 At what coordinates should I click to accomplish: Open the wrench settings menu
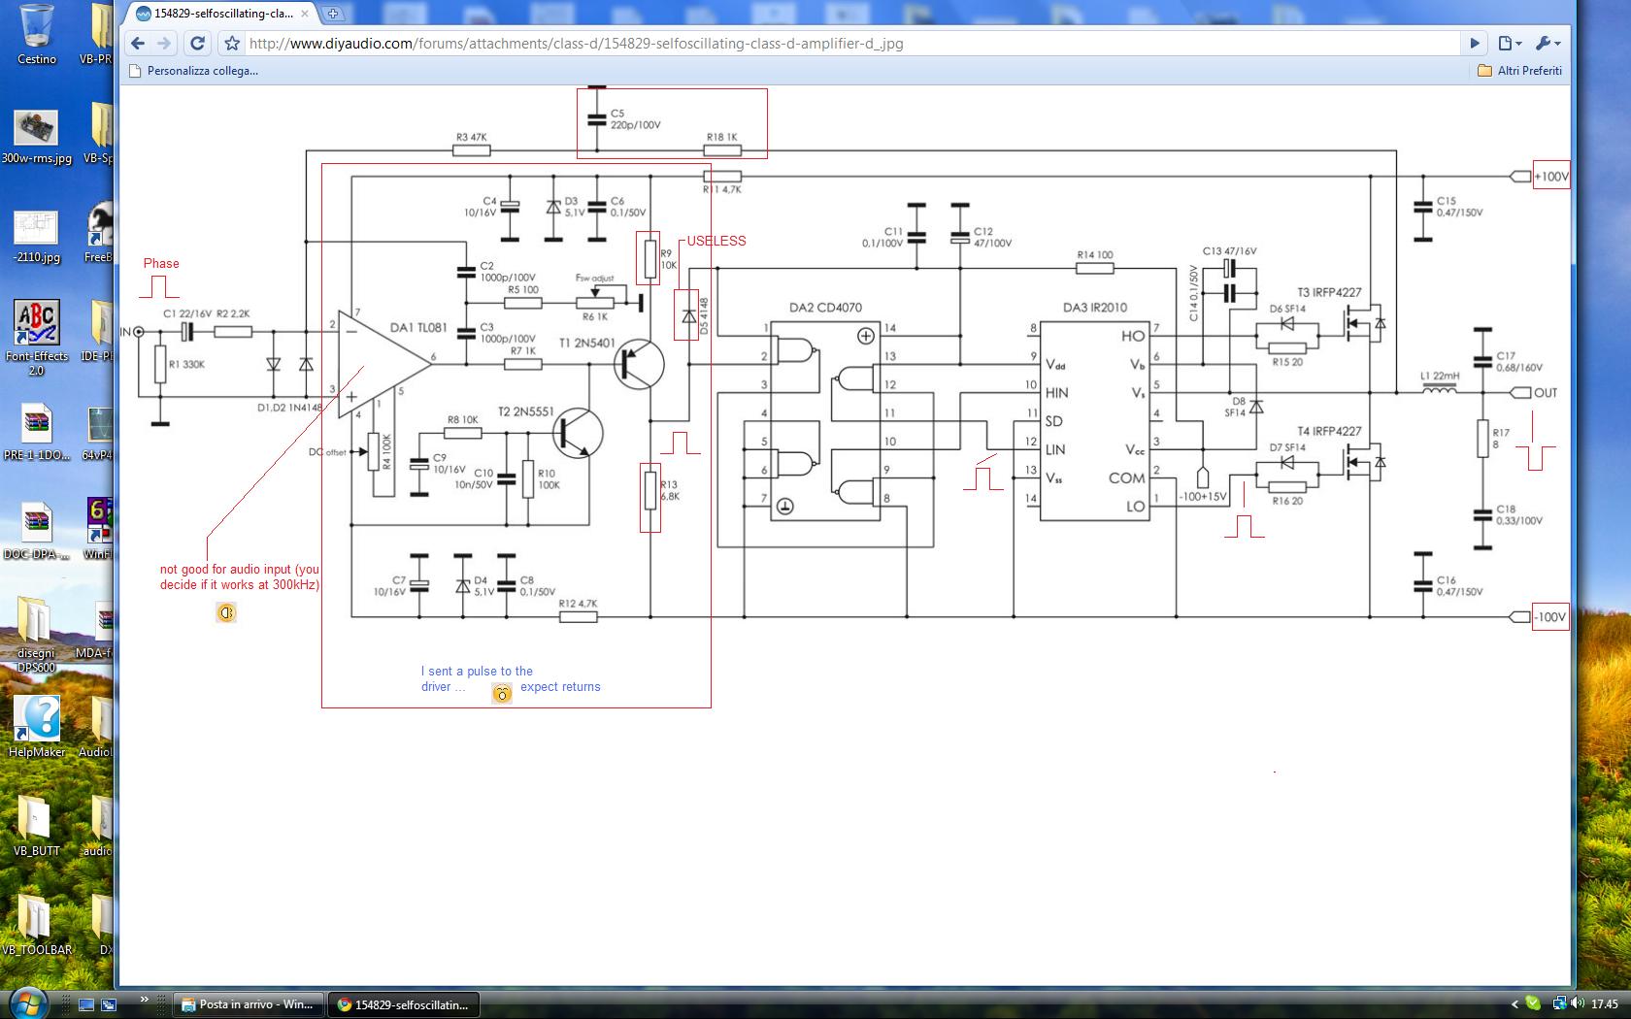(1547, 43)
